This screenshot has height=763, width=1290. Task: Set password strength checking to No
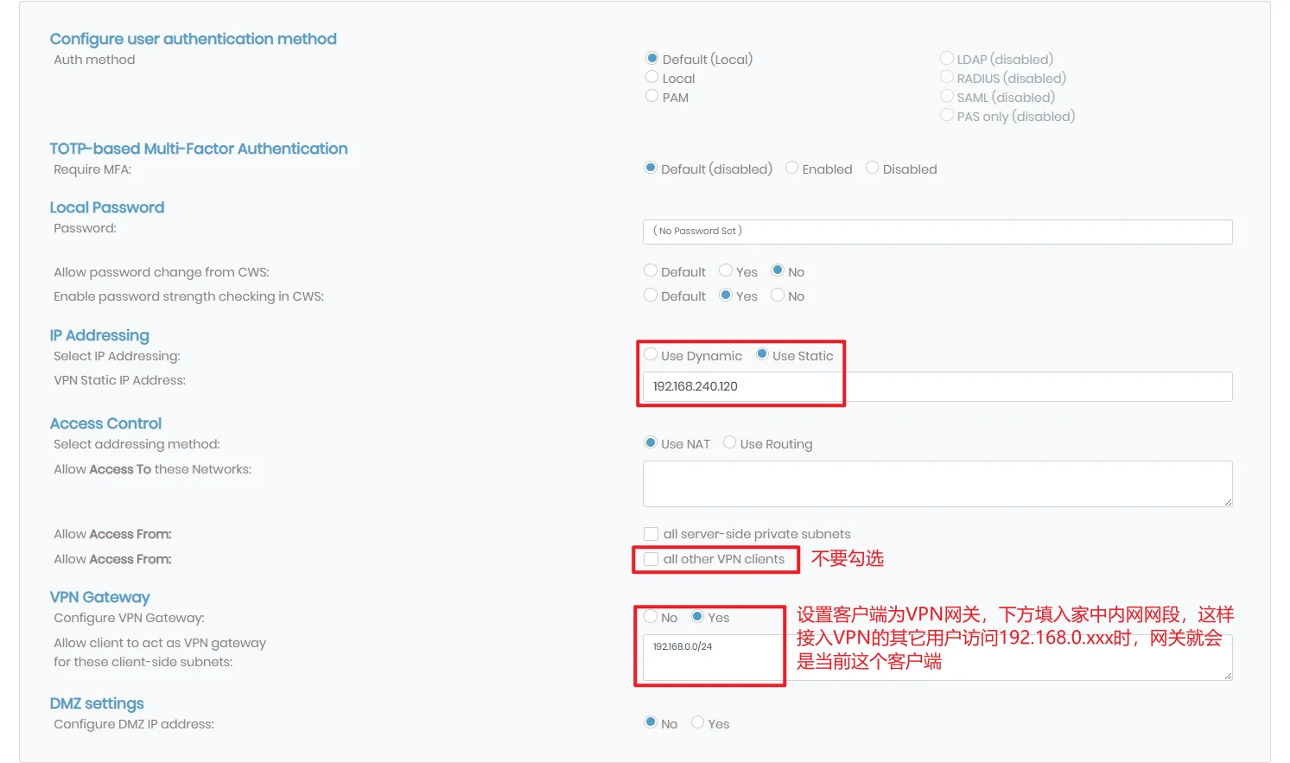click(x=778, y=296)
